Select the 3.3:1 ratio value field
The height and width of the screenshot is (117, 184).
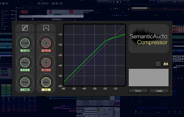click(25, 70)
